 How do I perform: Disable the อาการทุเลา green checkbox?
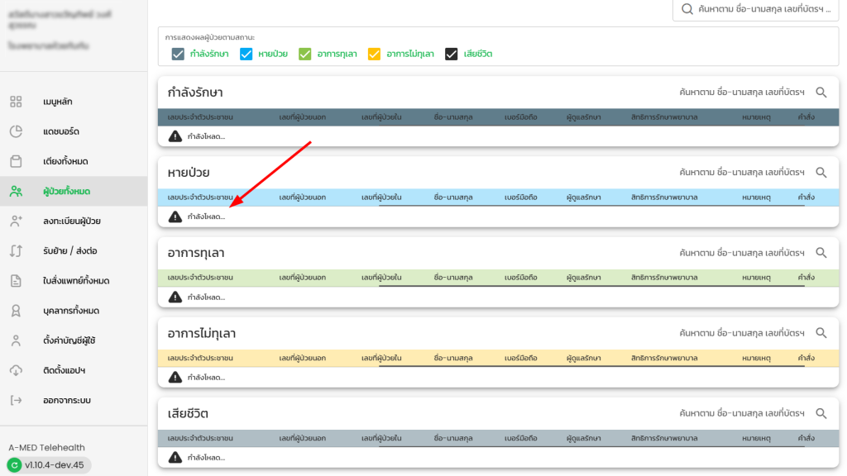(x=304, y=55)
